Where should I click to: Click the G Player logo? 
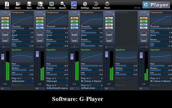click(156, 5)
